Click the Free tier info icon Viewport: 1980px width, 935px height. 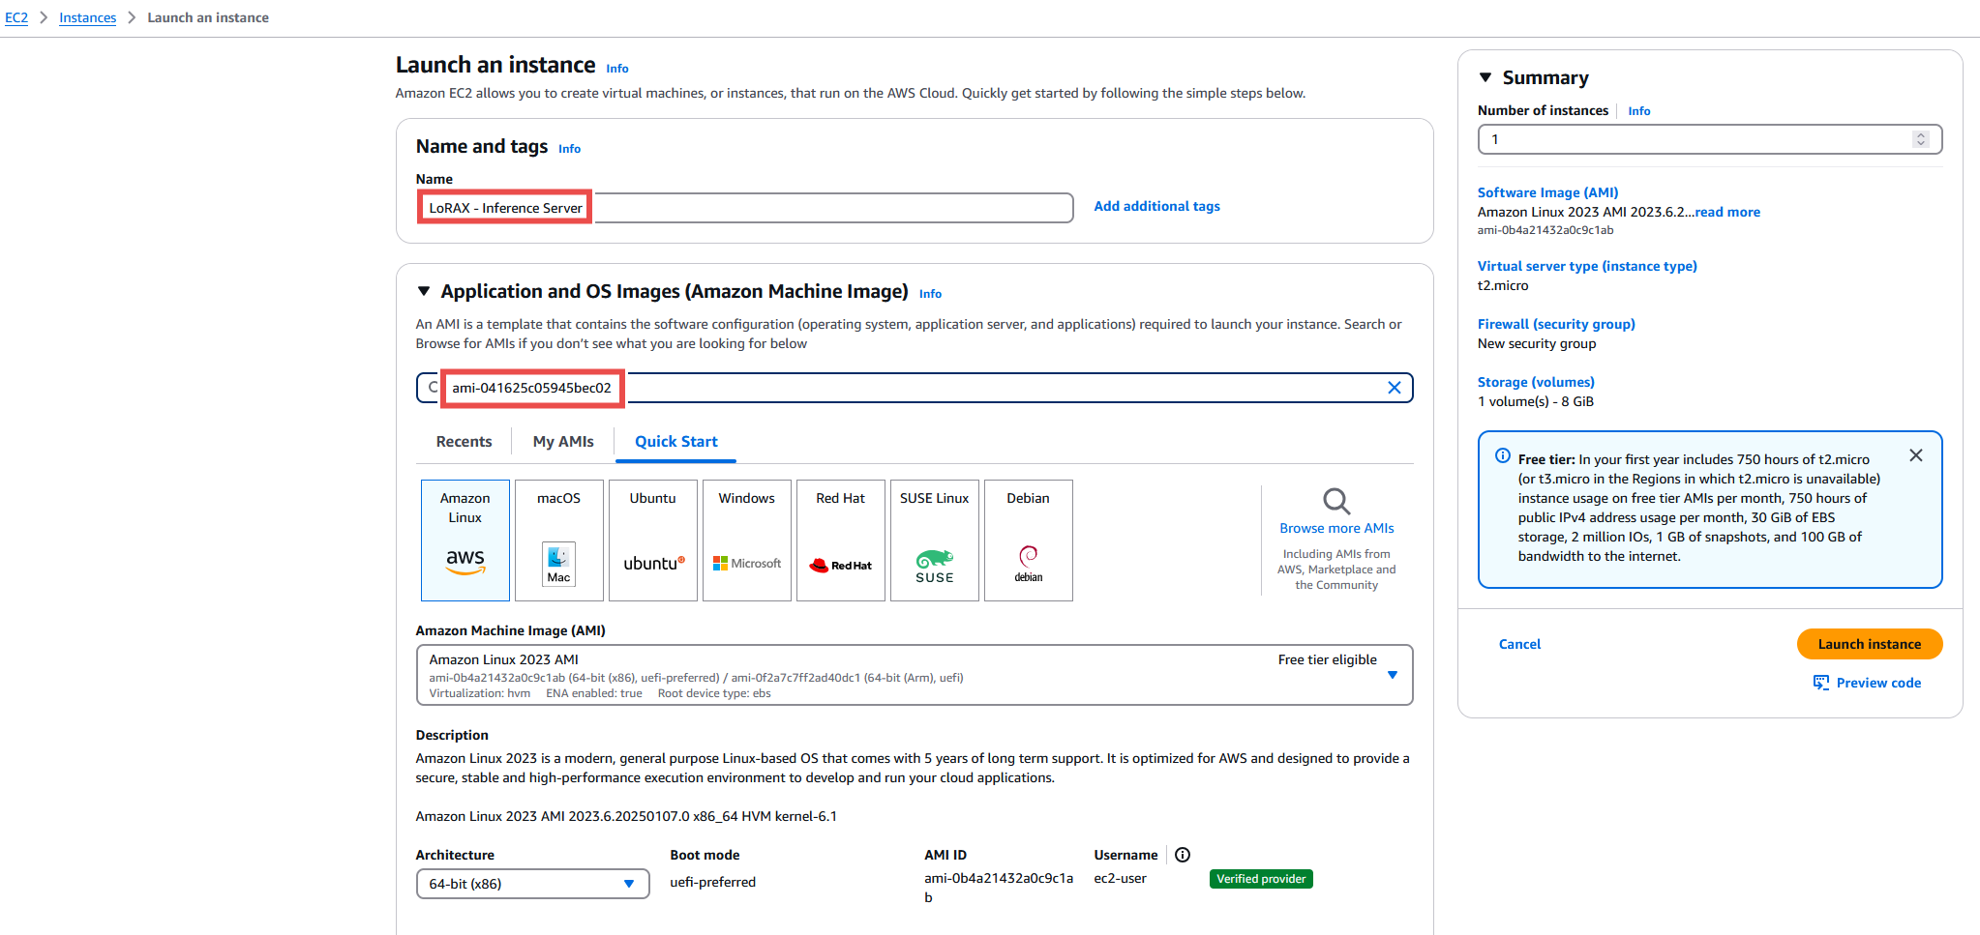click(x=1503, y=455)
